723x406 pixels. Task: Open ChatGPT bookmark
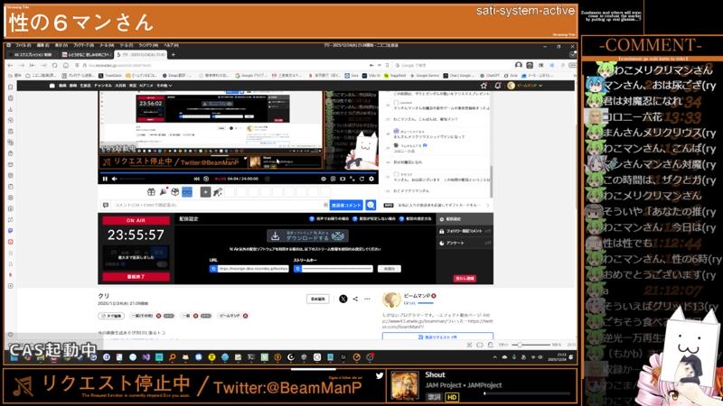[x=490, y=75]
